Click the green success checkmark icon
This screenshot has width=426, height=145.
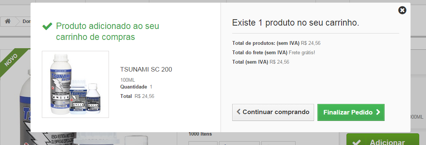coord(47,26)
